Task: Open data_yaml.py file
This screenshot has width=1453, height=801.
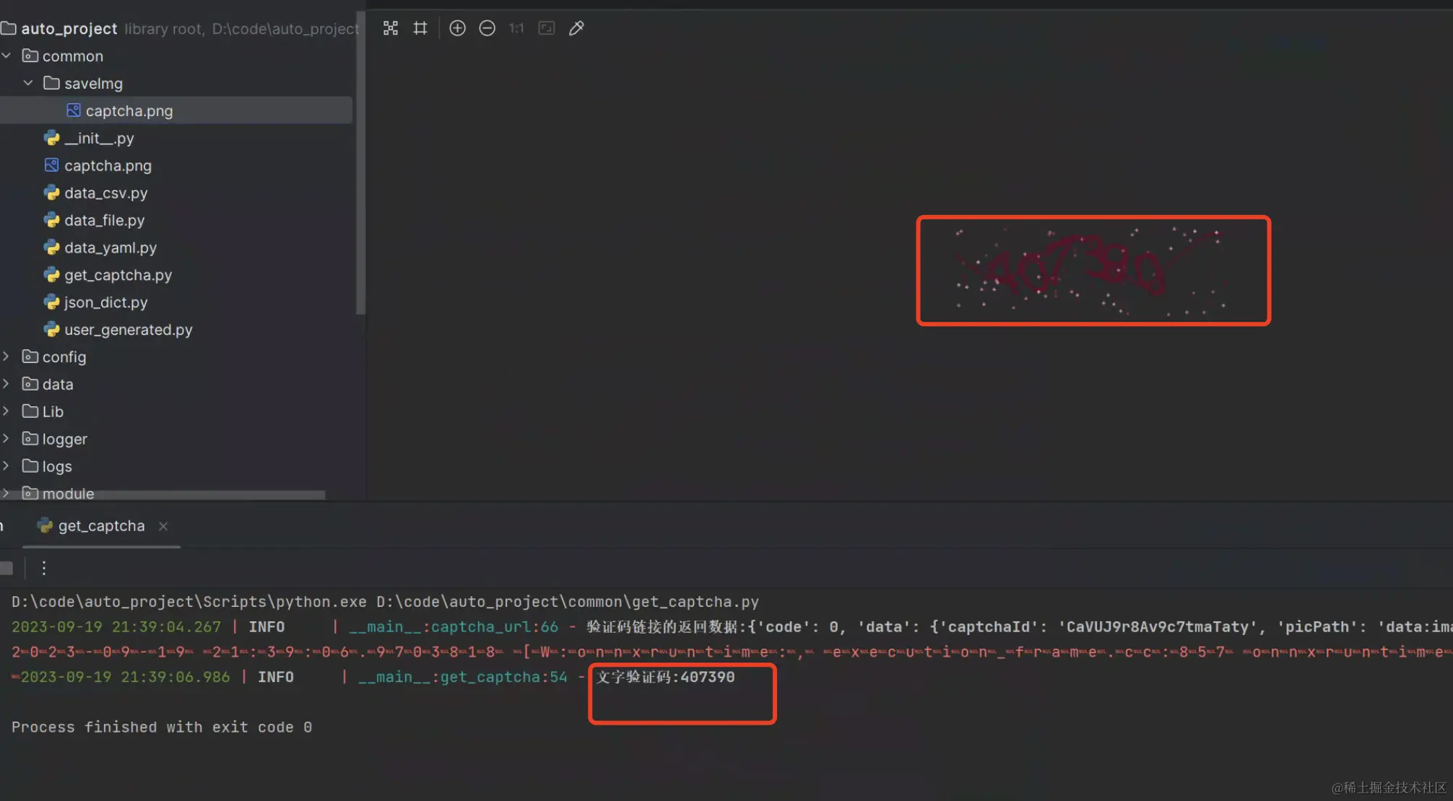Action: click(x=110, y=248)
